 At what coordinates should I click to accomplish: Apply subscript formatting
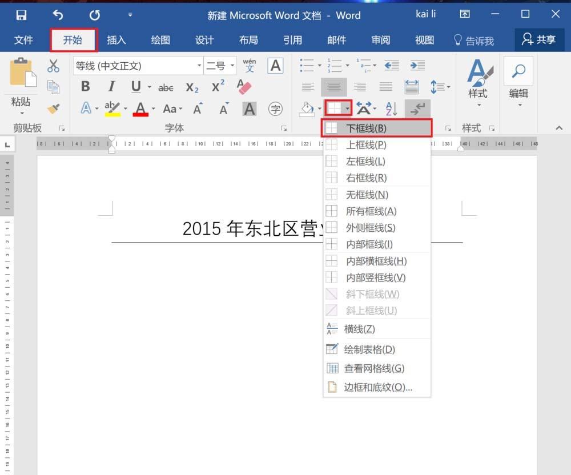click(190, 87)
